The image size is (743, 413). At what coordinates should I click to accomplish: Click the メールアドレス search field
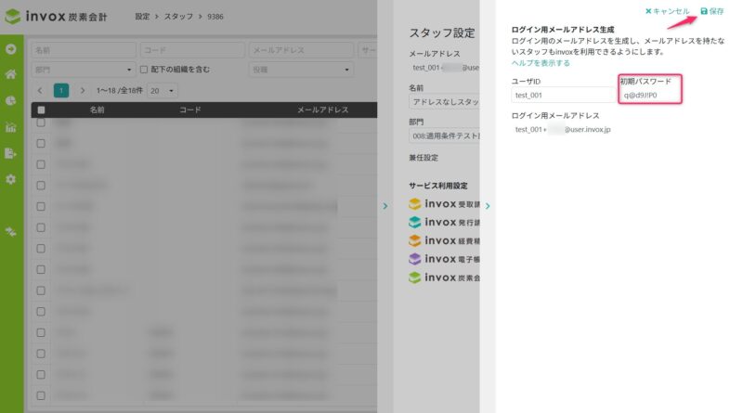pos(301,50)
